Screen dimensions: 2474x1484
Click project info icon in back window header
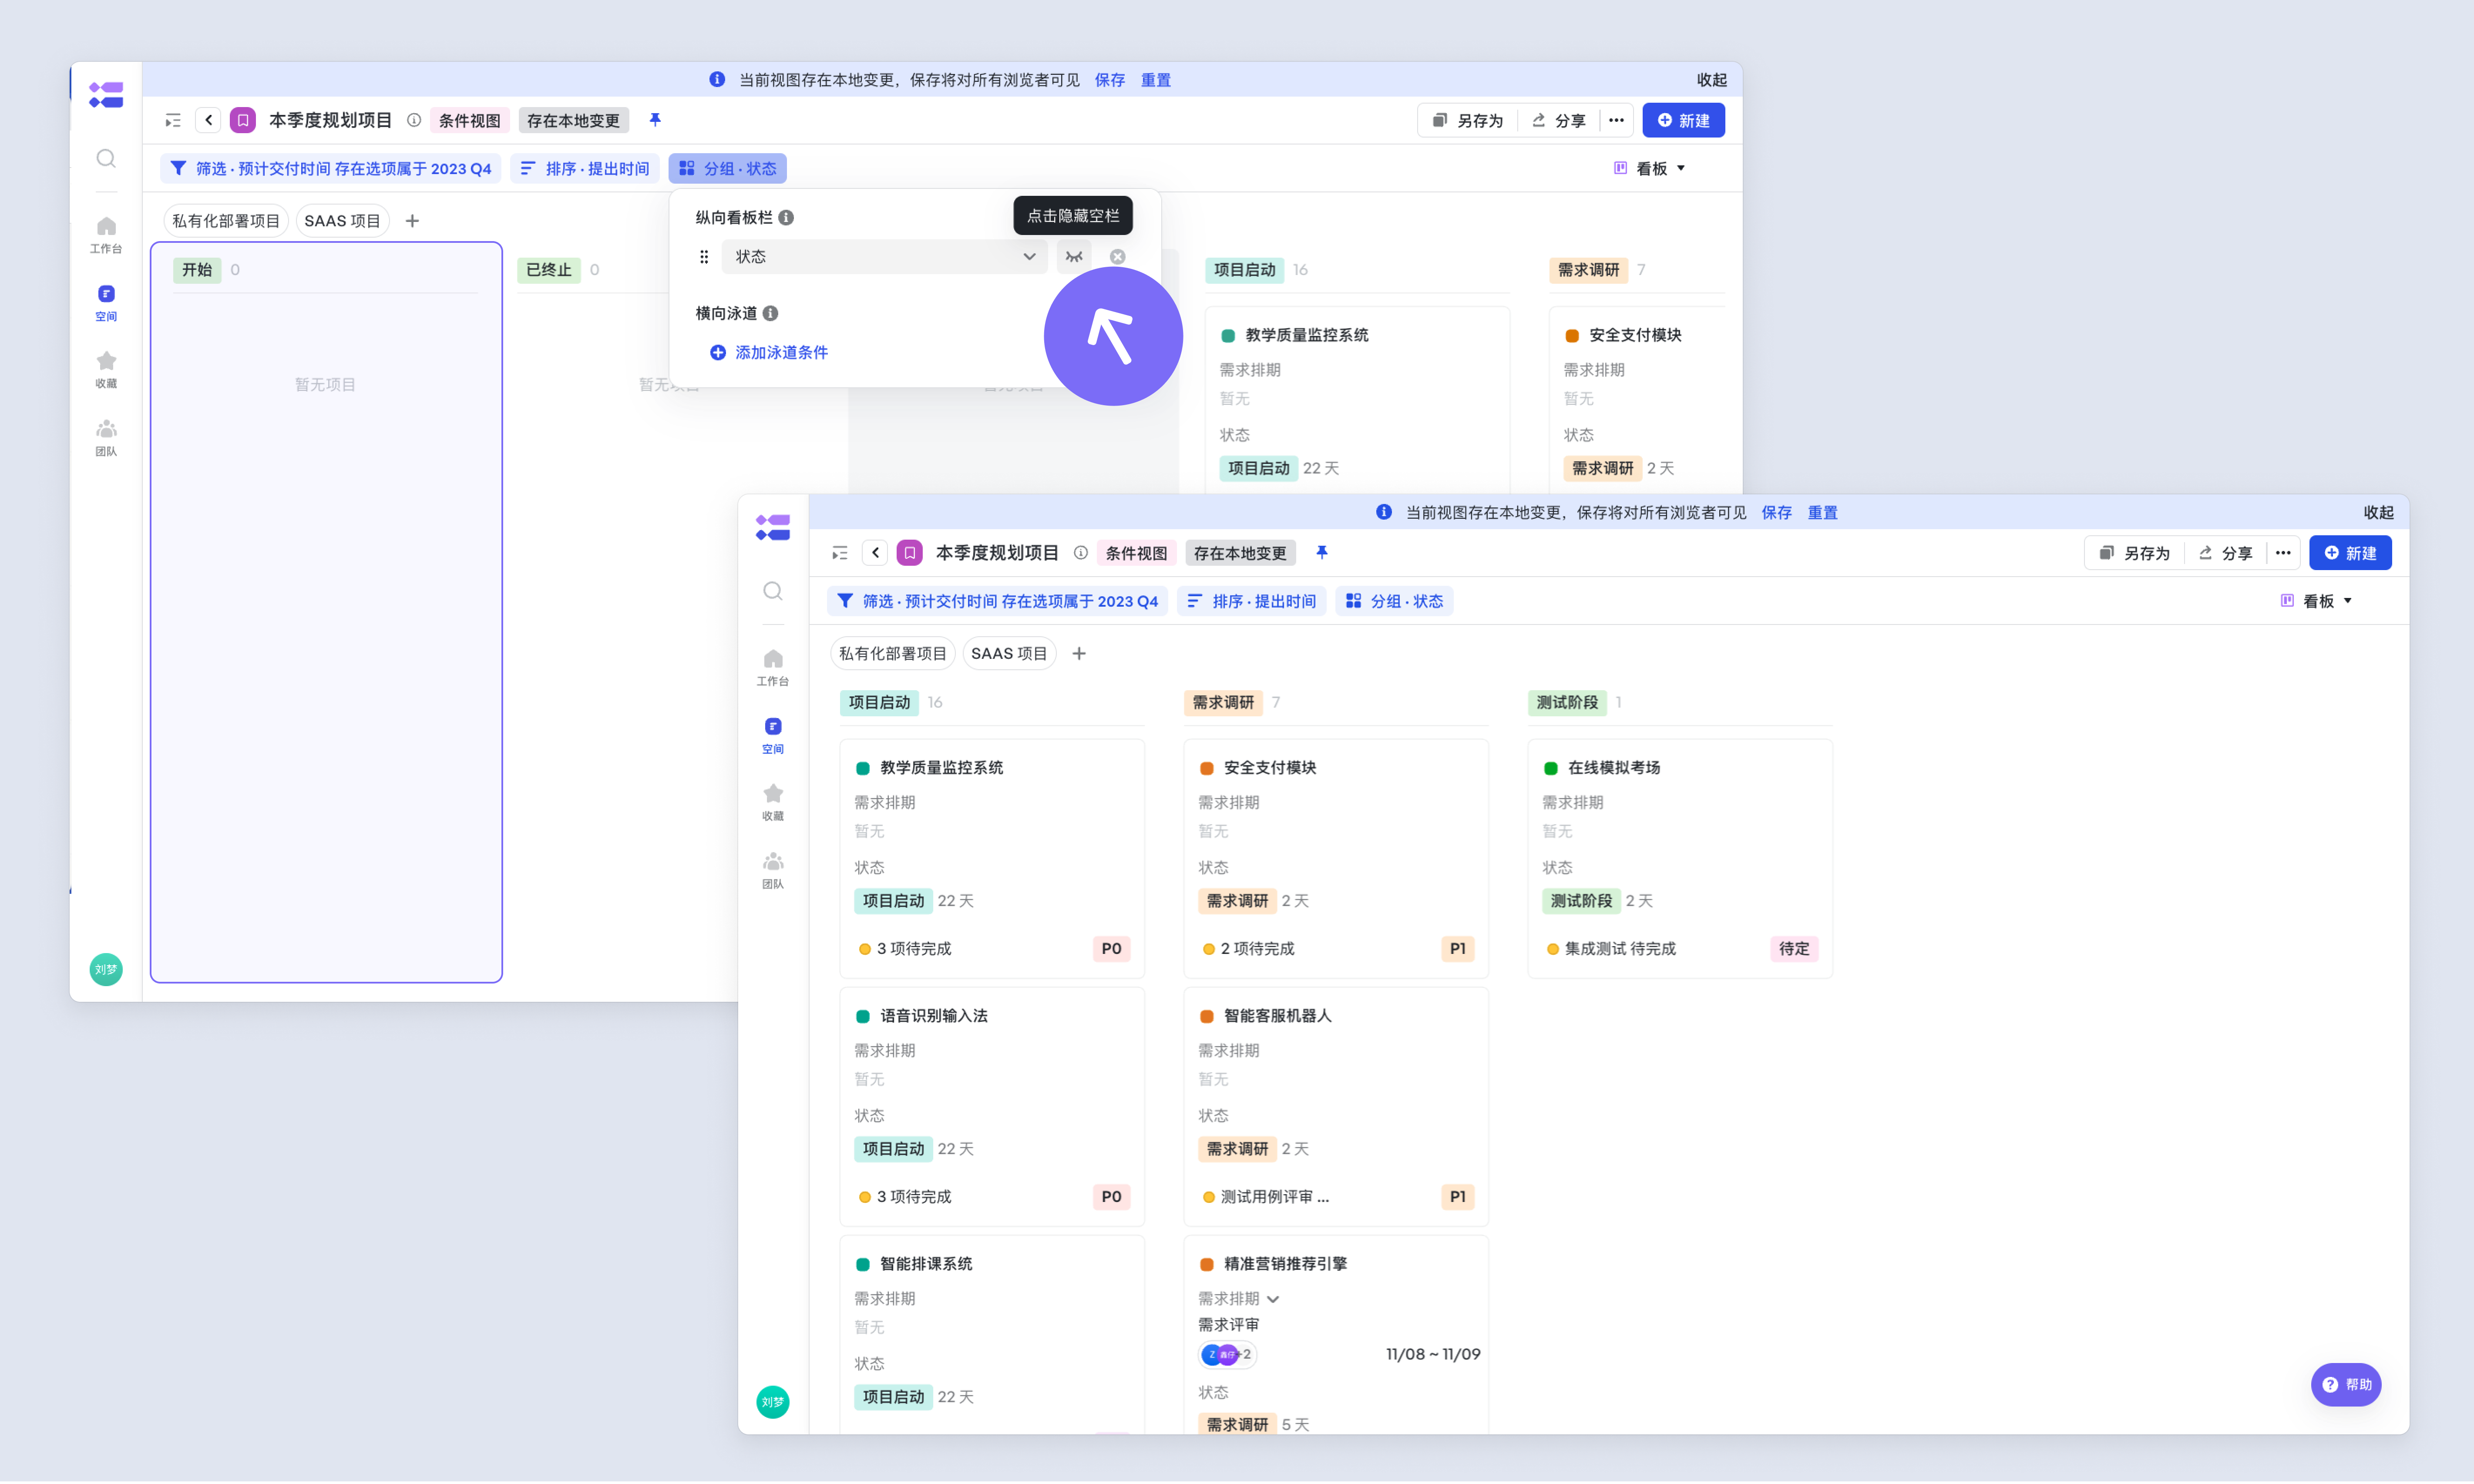point(414,120)
